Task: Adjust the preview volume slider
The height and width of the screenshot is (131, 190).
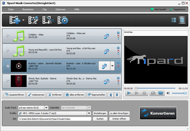Action: click(x=179, y=93)
